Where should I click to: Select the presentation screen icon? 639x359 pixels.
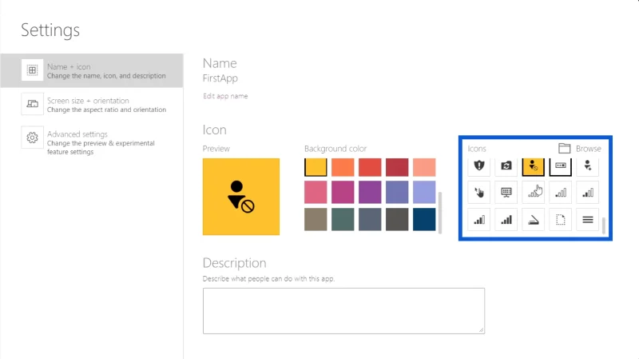506,192
